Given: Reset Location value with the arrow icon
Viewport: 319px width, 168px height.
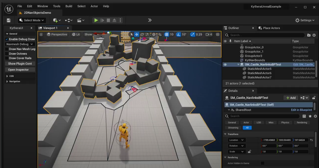Looking at the screenshot, I should coord(312,140).
